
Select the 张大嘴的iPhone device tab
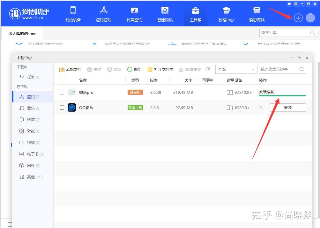coord(22,34)
